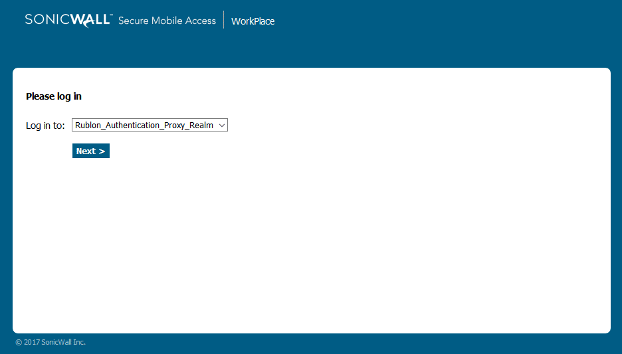Image resolution: width=622 pixels, height=354 pixels.
Task: Click the WorkPlace label in the header
Action: pos(253,21)
